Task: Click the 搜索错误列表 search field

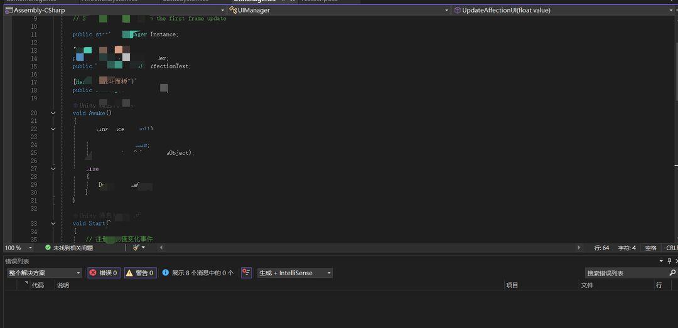Action: [x=626, y=273]
